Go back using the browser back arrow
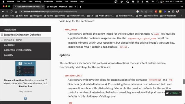 3,12
